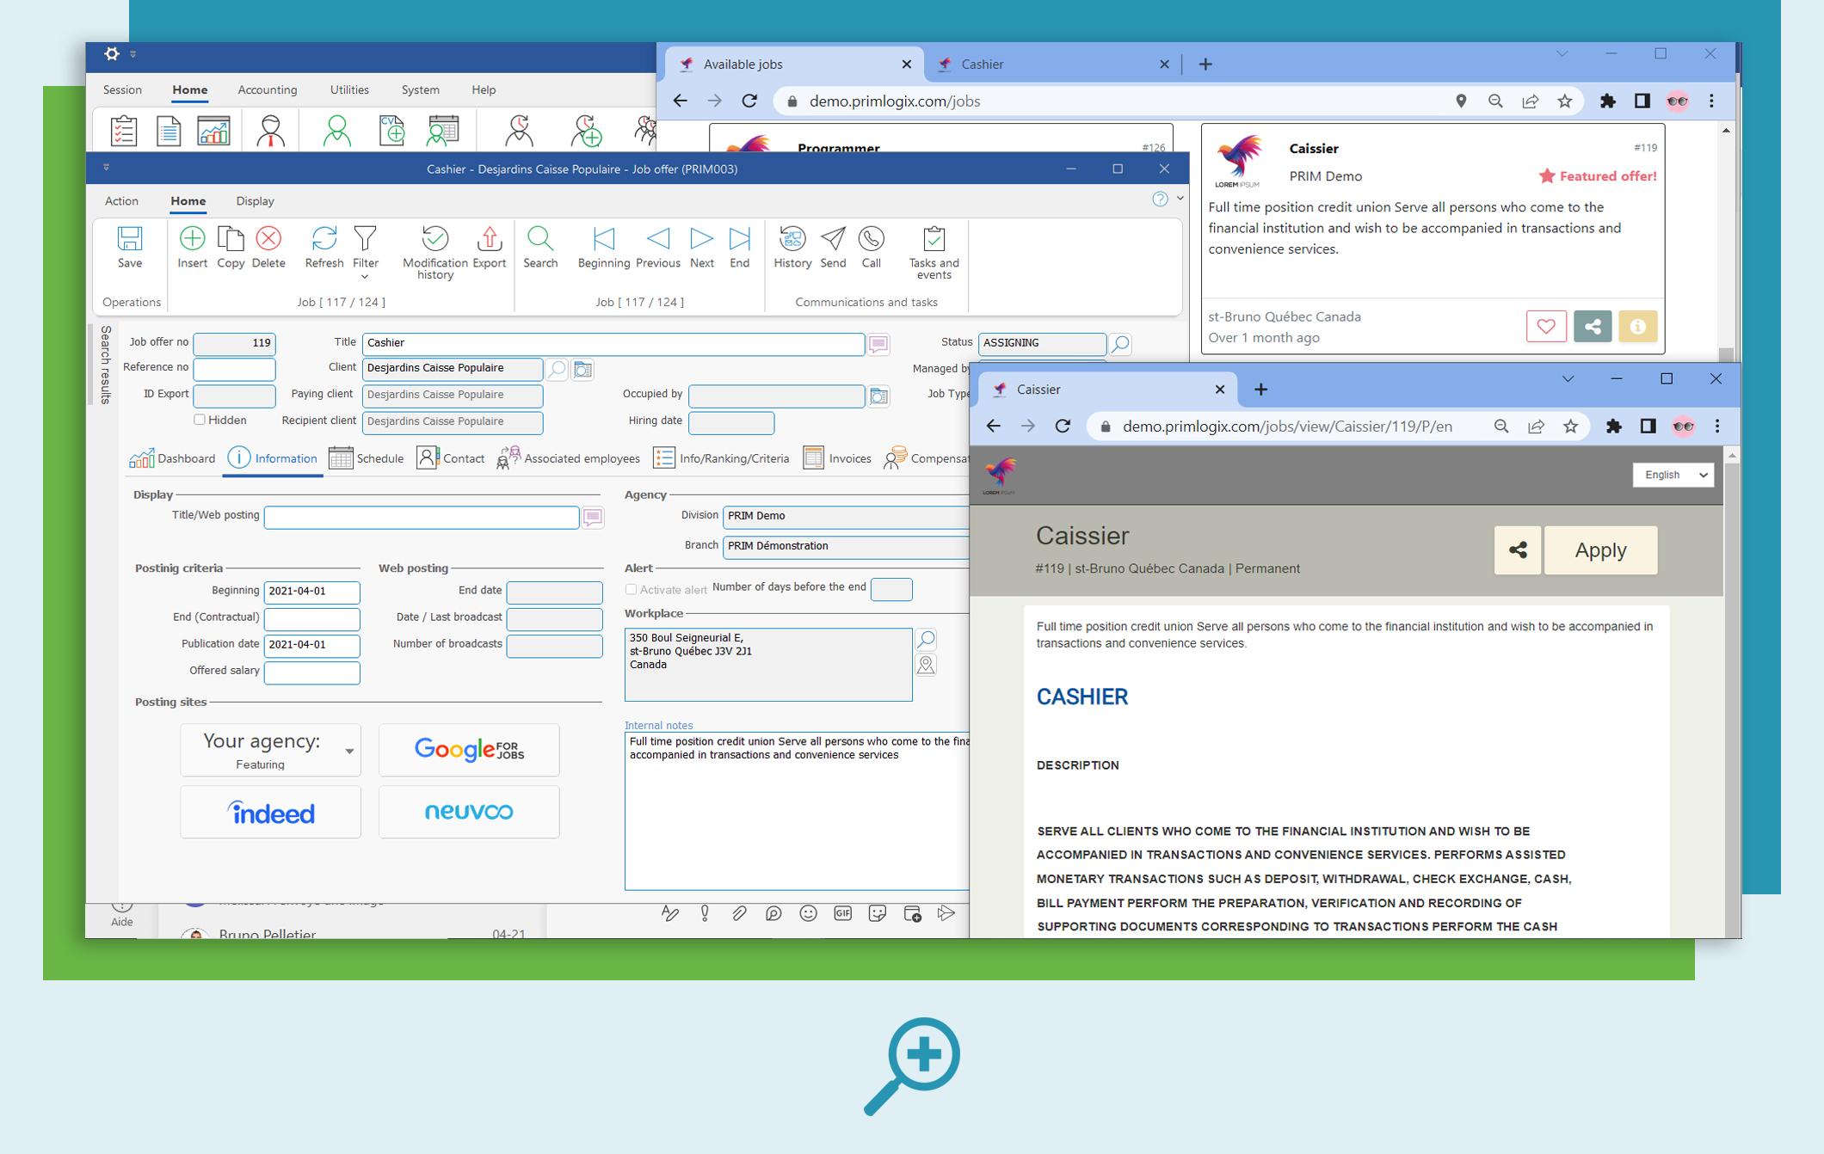
Task: Click workplace search magnifier icon
Action: click(x=926, y=639)
